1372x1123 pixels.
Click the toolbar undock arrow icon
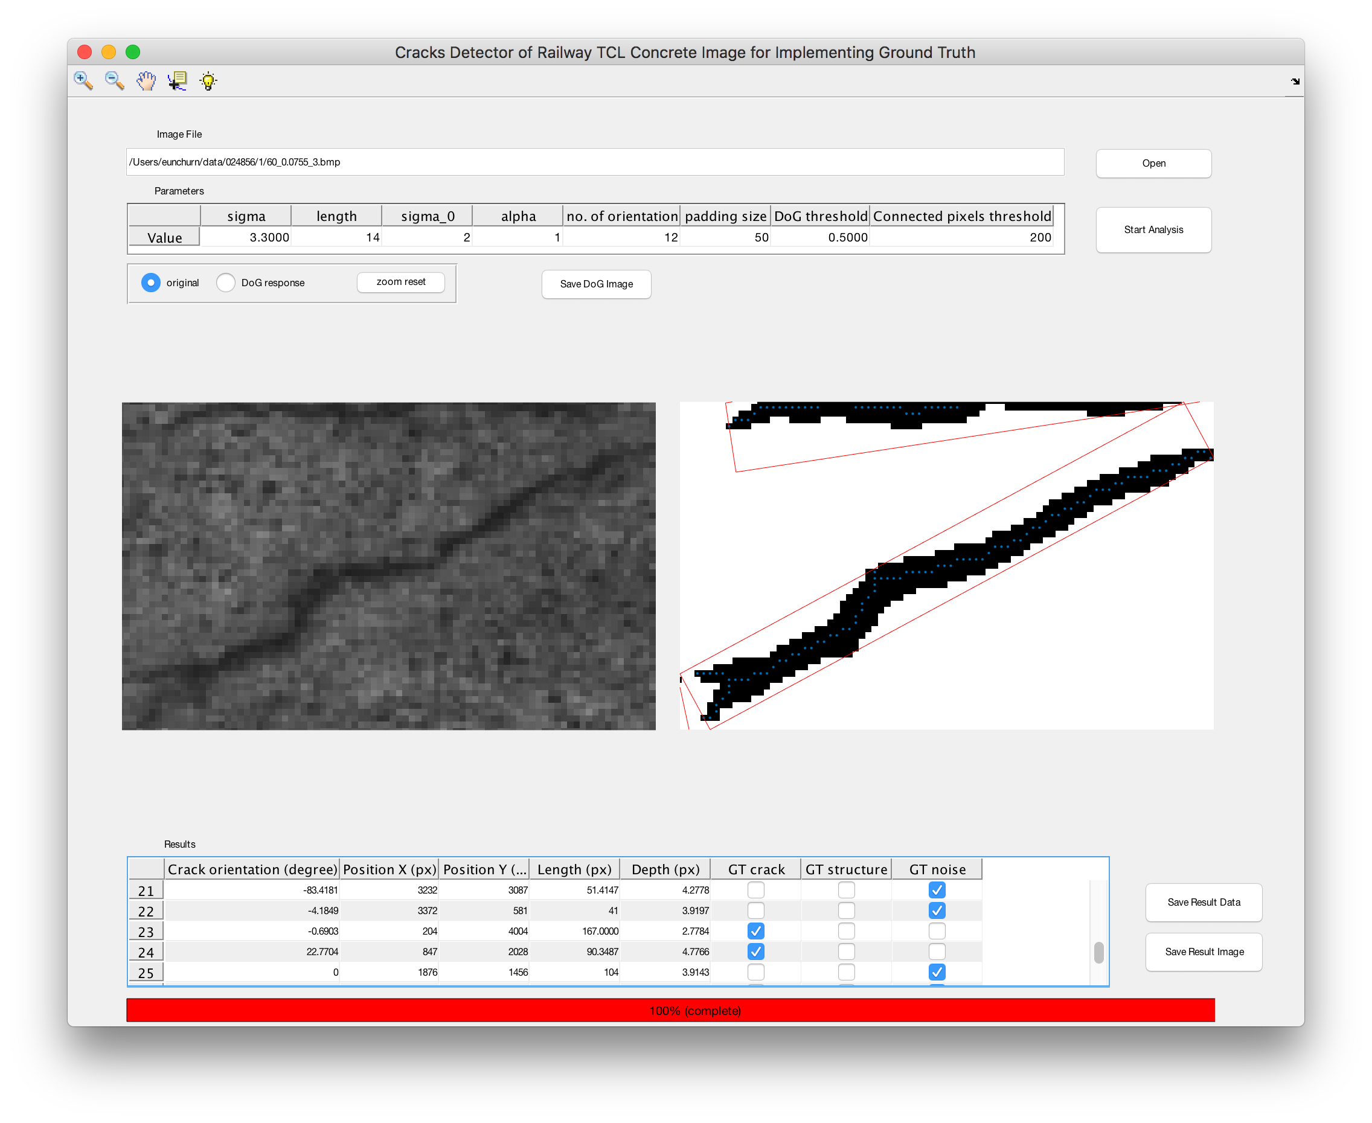(1295, 82)
